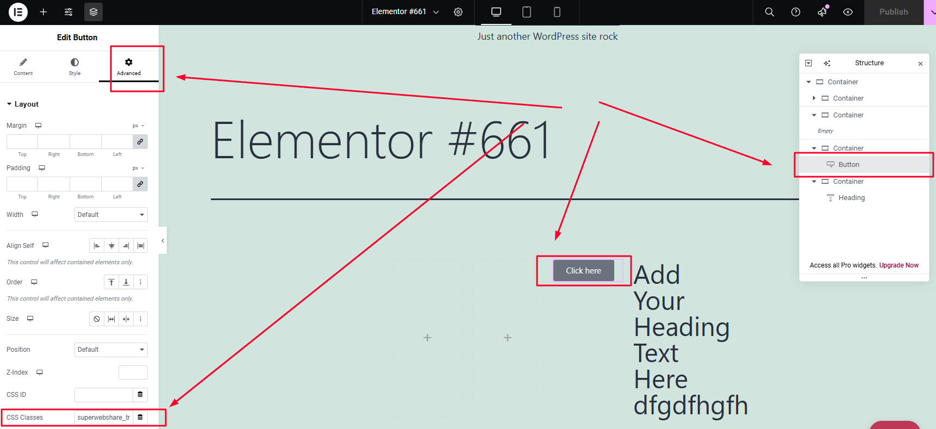Link margin values together

(x=140, y=141)
